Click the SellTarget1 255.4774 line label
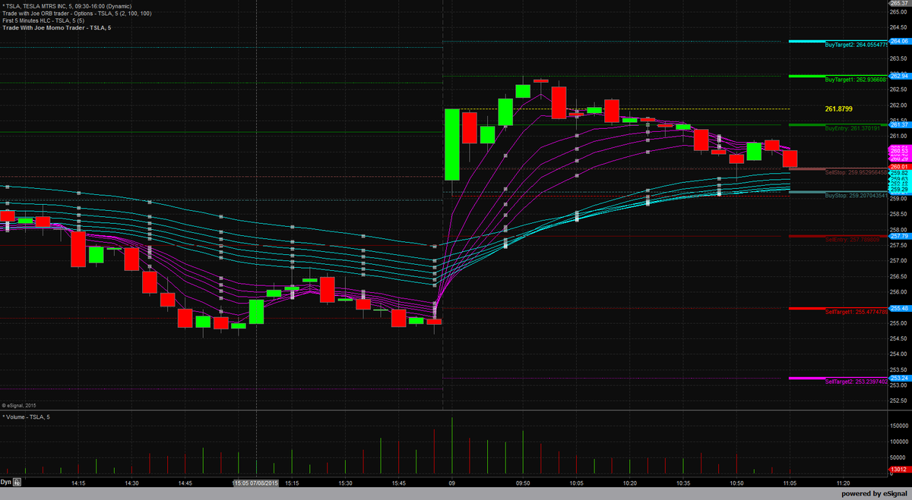The height and width of the screenshot is (500, 912). pos(857,312)
